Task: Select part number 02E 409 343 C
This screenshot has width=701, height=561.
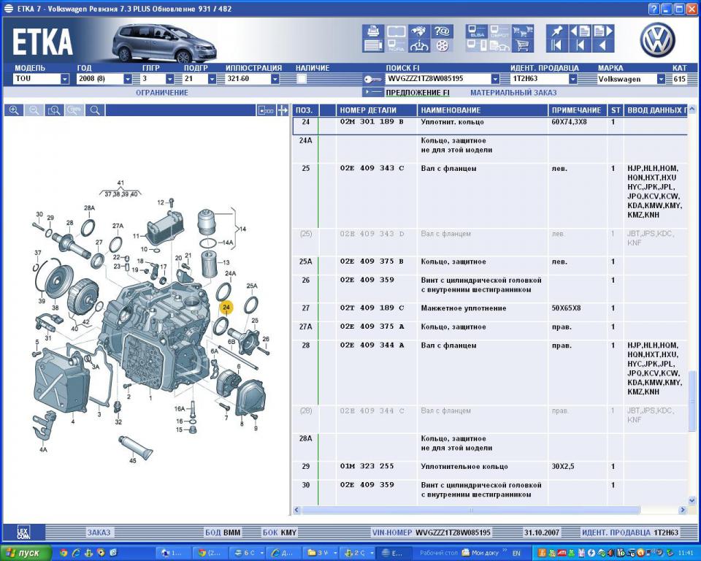Action: click(372, 168)
